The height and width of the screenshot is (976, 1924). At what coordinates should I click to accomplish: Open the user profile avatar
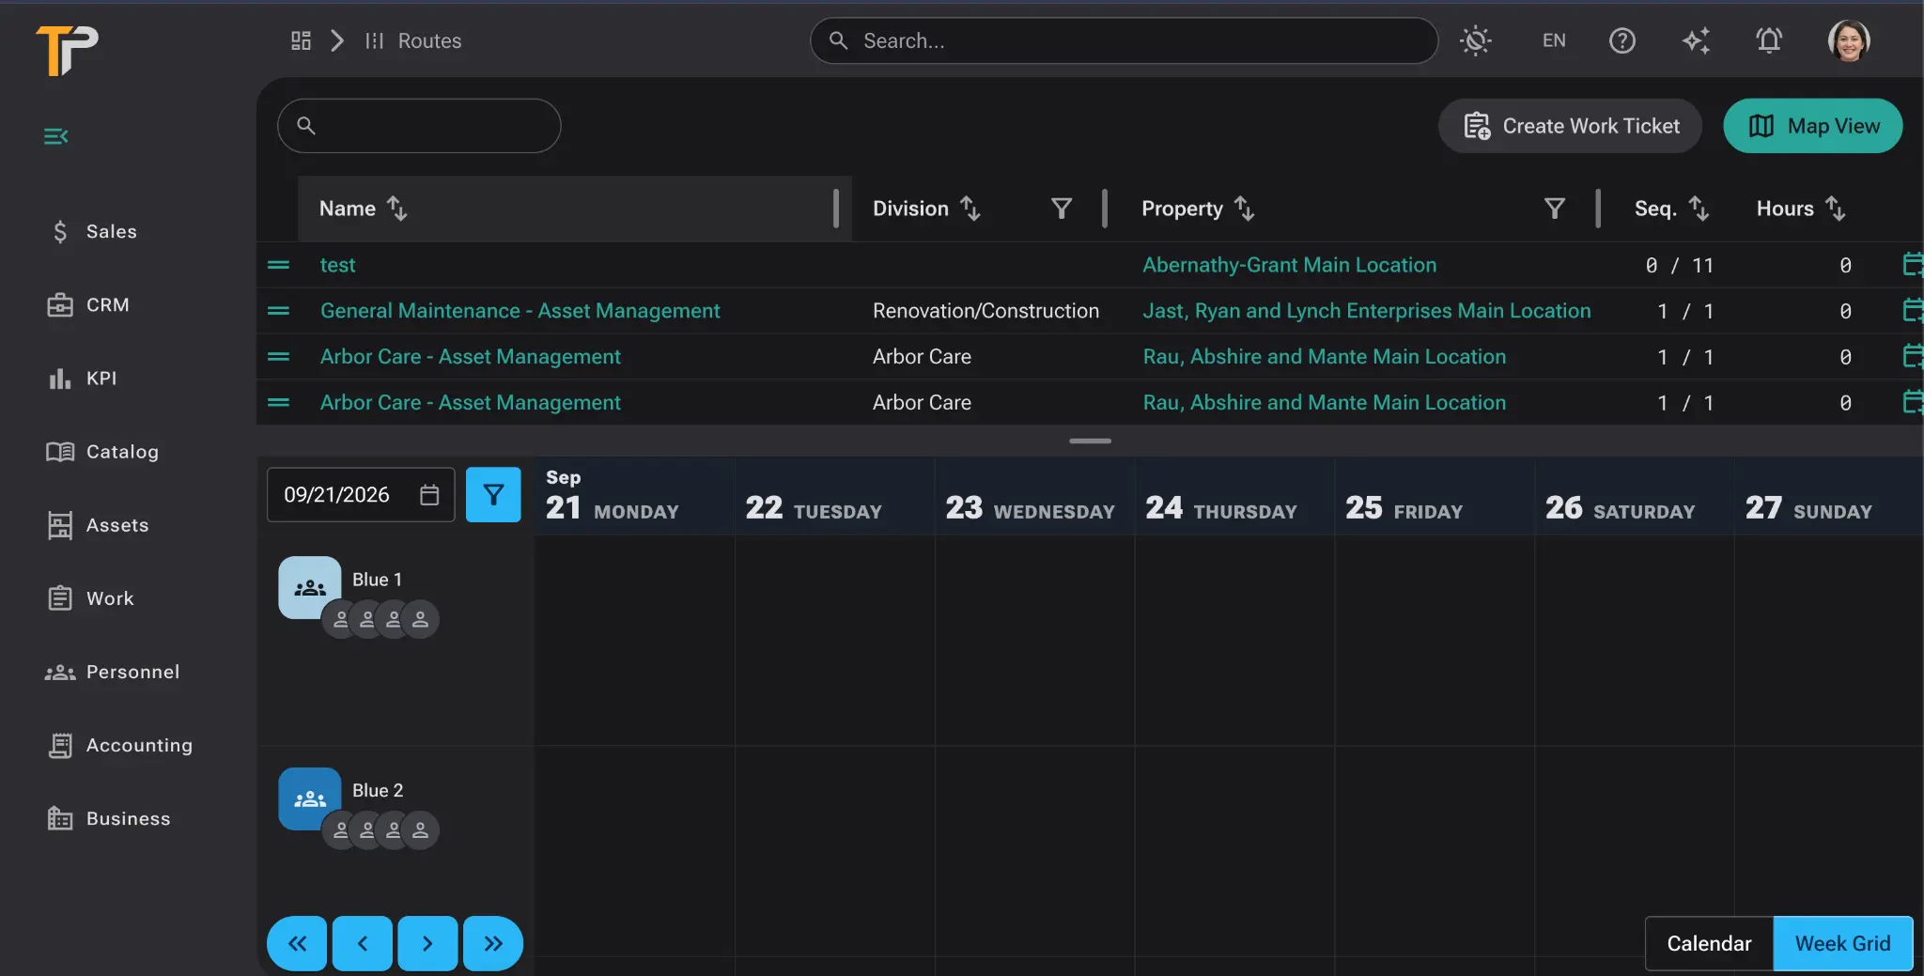(x=1849, y=40)
